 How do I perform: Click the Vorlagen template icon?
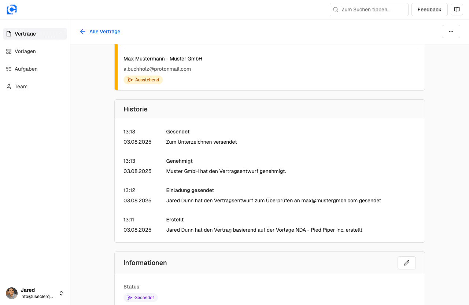[9, 51]
